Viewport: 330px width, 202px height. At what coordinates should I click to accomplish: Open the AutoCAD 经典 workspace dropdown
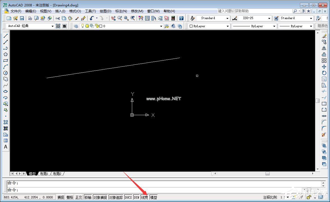pyautogui.click(x=52, y=26)
